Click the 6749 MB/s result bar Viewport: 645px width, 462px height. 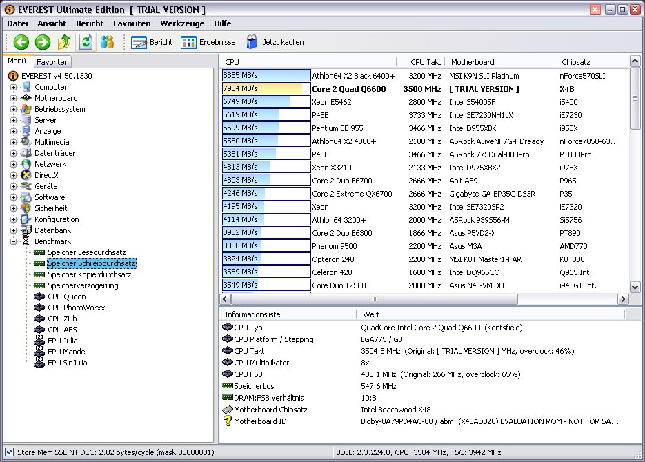pos(266,102)
